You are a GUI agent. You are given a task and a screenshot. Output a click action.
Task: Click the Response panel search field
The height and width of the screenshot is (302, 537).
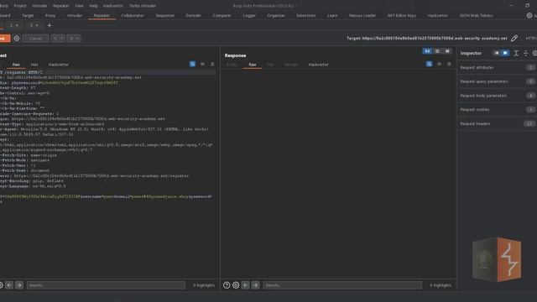(342, 285)
